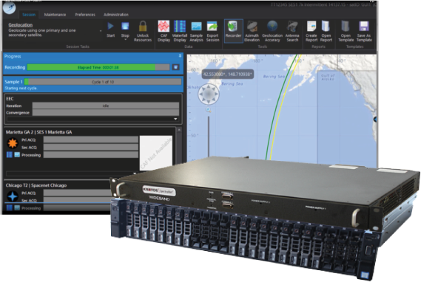Open the CAF Display tool

164,31
